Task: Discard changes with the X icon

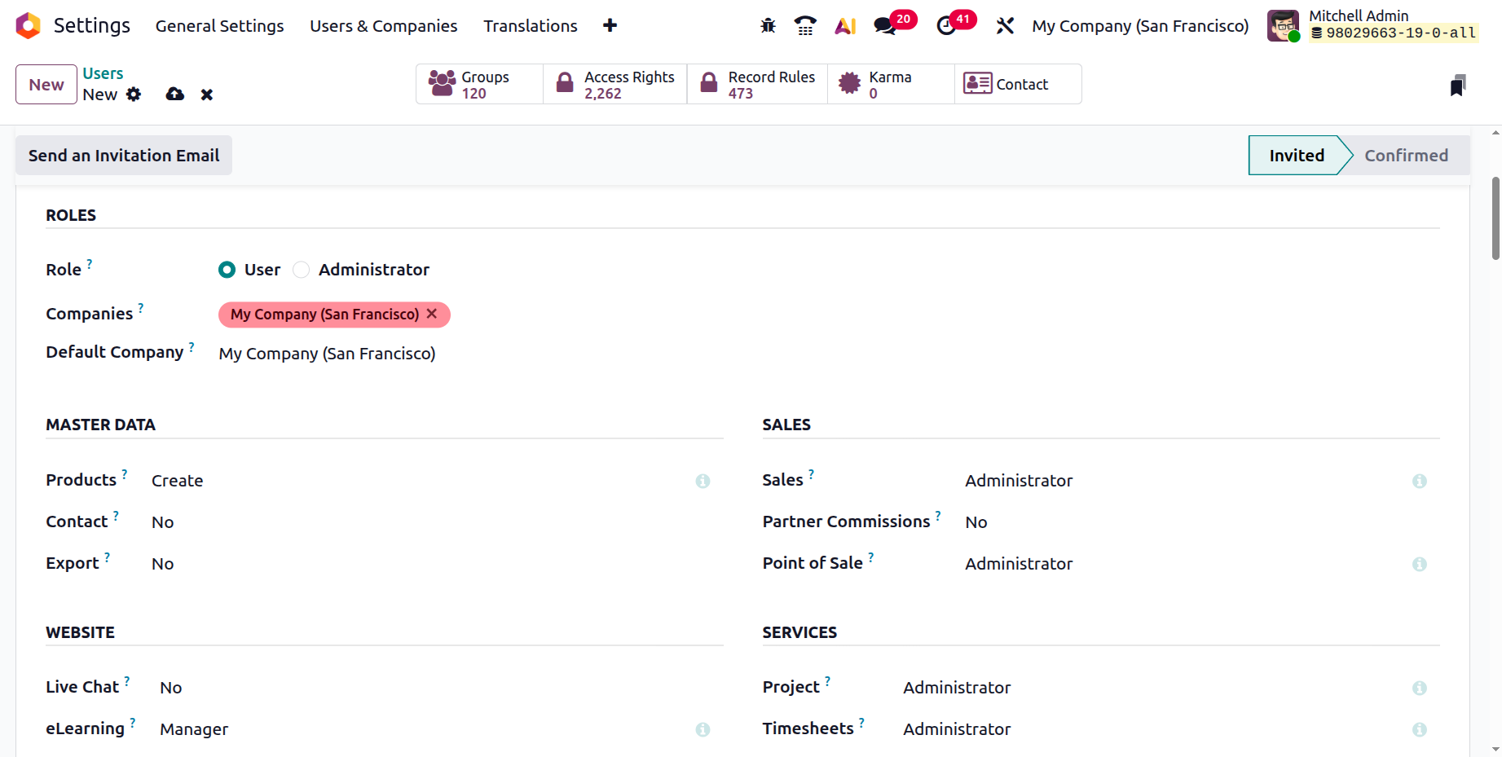Action: (207, 95)
